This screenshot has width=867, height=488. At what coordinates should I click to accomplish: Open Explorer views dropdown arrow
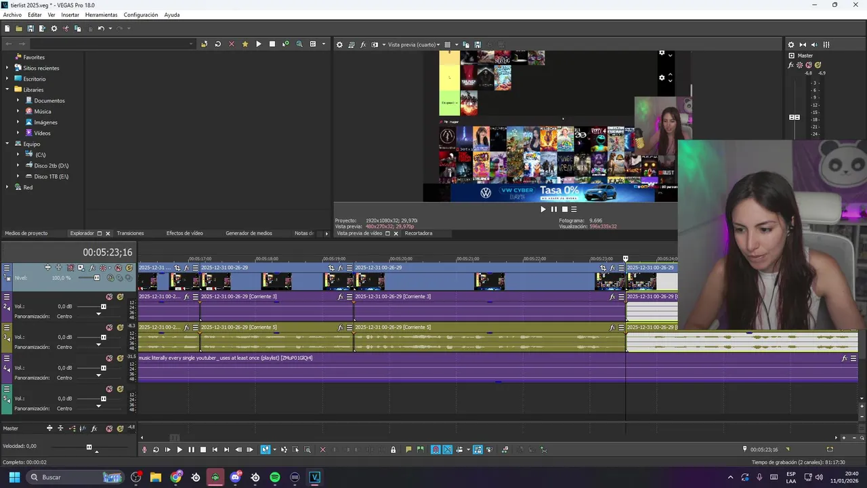[323, 44]
